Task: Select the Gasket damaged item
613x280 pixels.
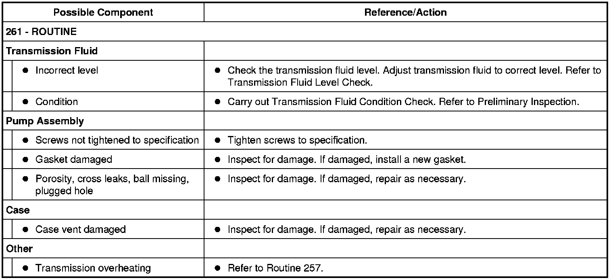Action: click(x=74, y=160)
